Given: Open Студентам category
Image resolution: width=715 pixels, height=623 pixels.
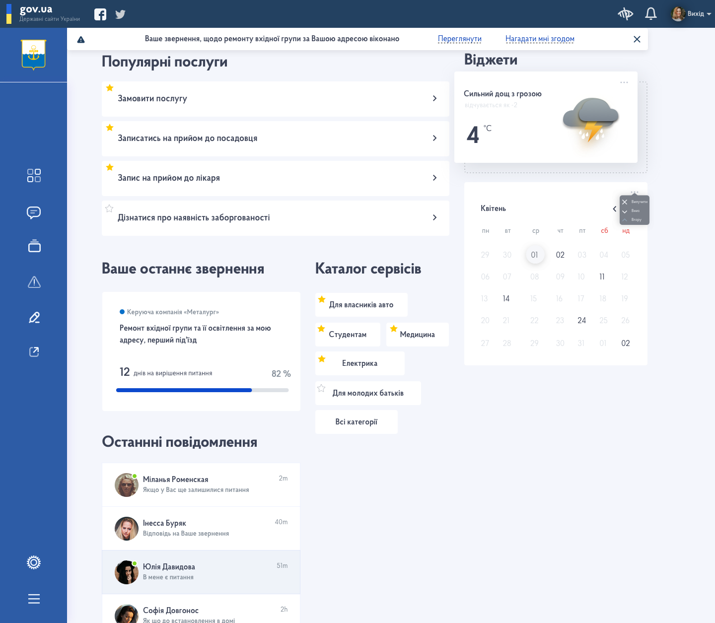Looking at the screenshot, I should coord(348,335).
